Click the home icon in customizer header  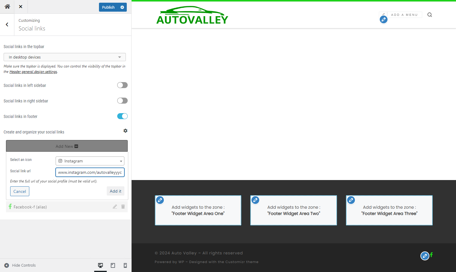pos(7,7)
